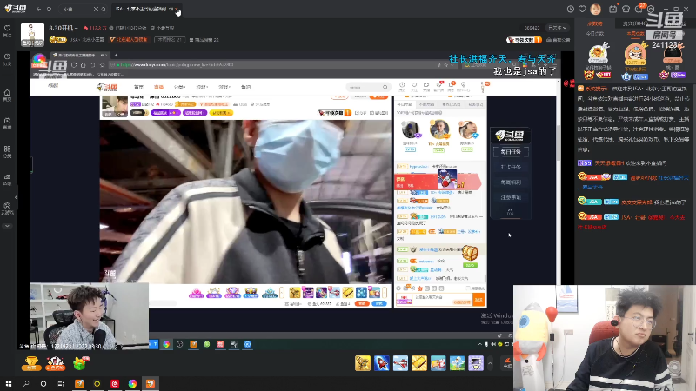Open the settings ring icon in title bar
696x391 pixels.
(651, 9)
